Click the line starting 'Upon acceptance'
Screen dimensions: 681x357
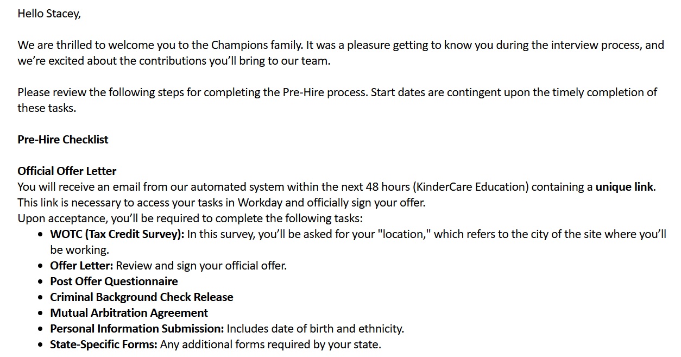(x=190, y=218)
